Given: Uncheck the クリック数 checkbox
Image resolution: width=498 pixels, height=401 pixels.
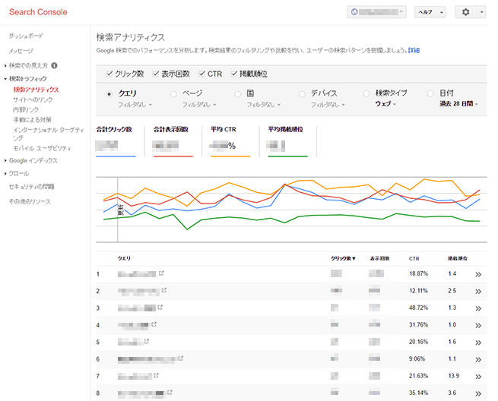Looking at the screenshot, I should pyautogui.click(x=109, y=74).
